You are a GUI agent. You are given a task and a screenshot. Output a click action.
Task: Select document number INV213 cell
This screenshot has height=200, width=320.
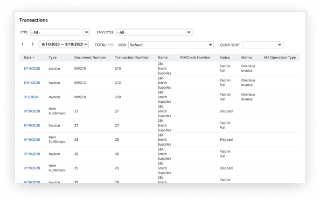click(x=80, y=68)
